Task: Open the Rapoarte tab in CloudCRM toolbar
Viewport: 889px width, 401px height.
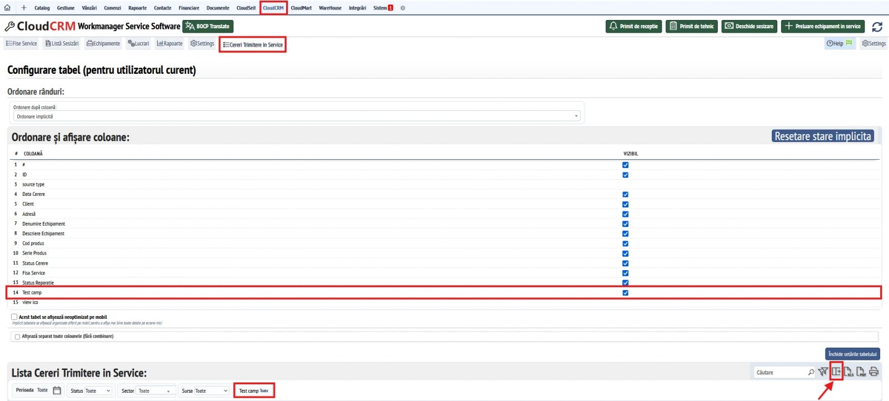Action: coord(169,43)
